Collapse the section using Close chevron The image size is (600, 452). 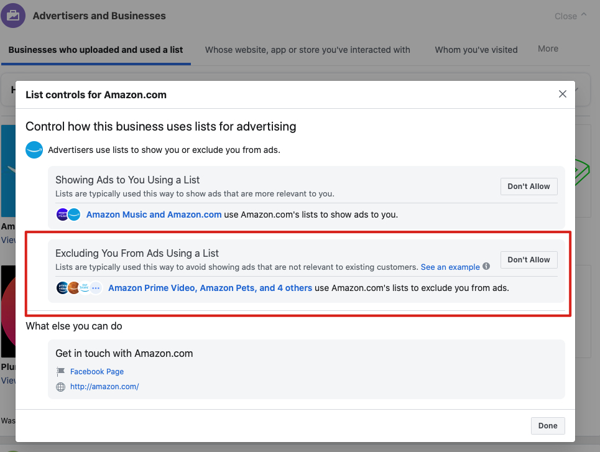point(571,16)
